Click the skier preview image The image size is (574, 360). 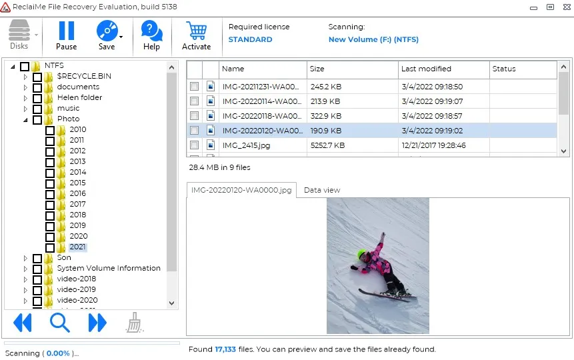click(377, 265)
